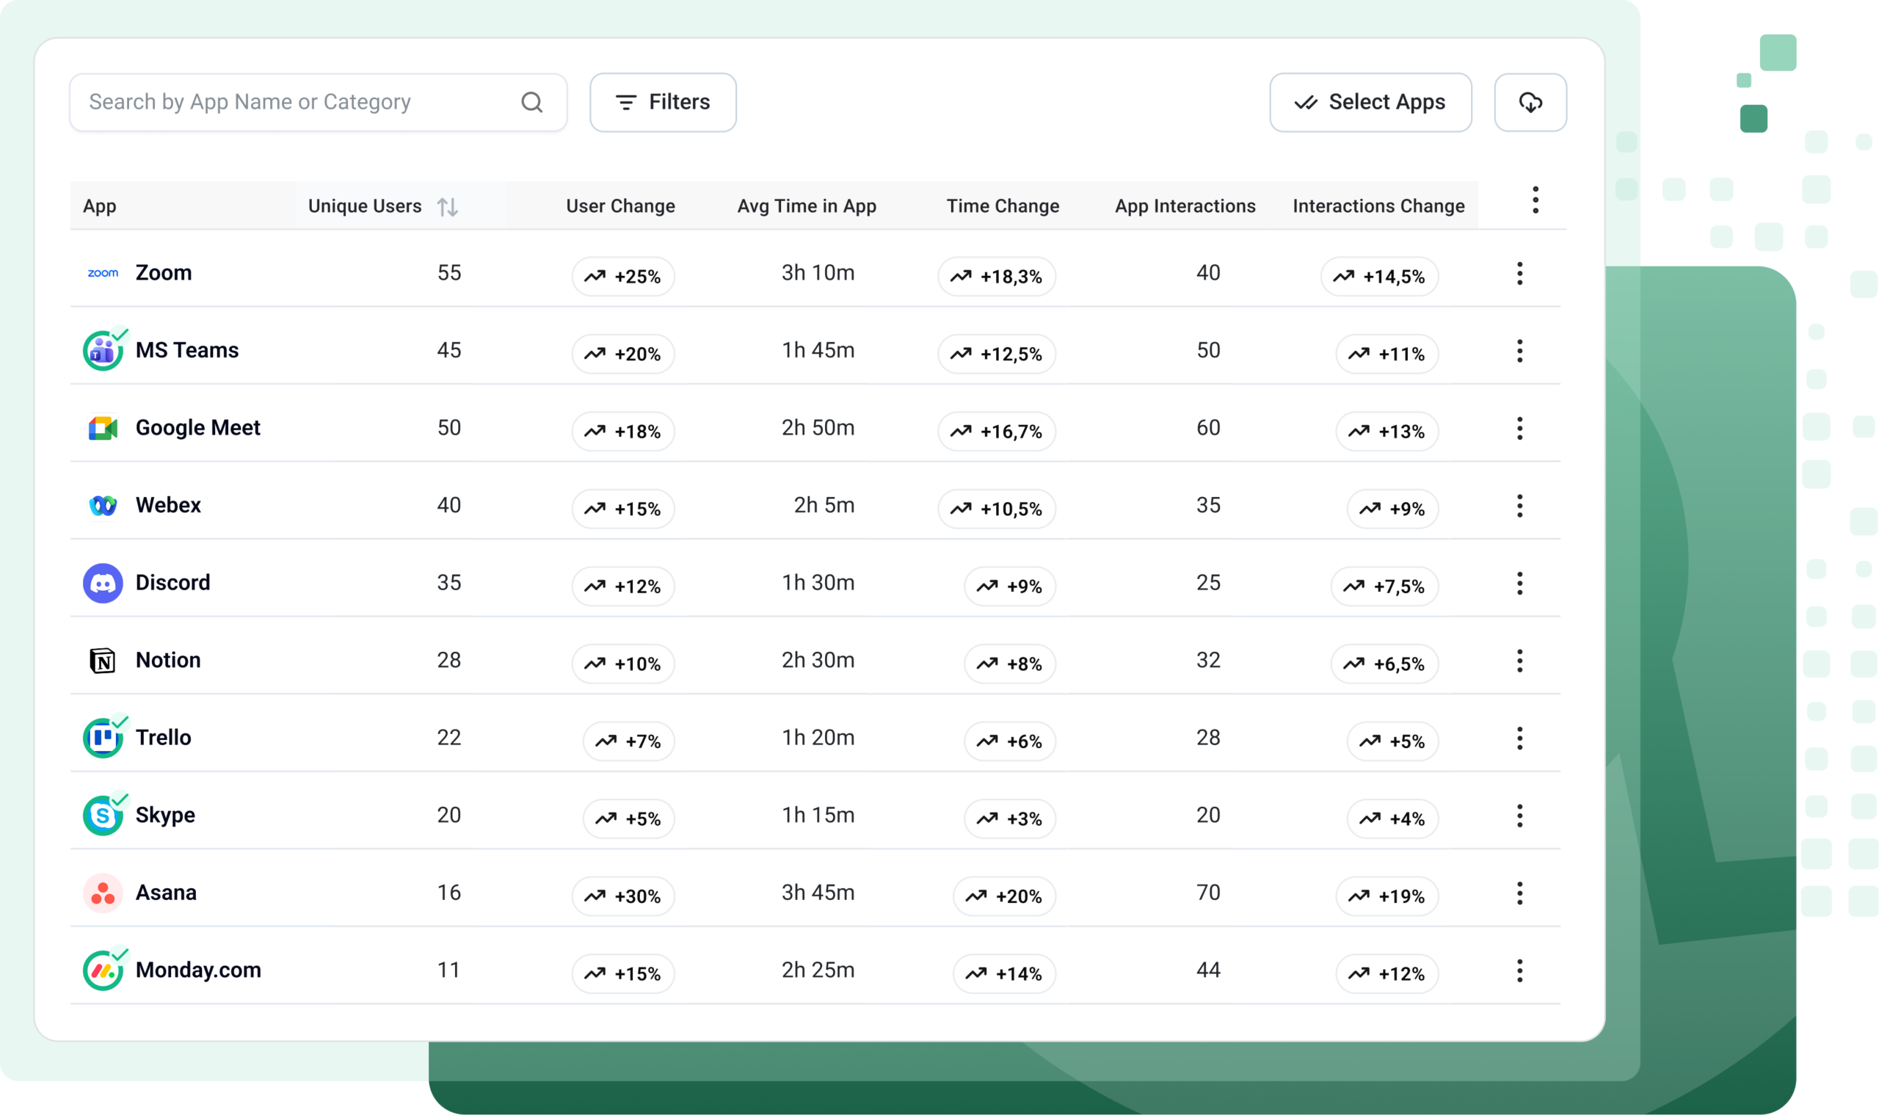
Task: Click the Unique Users header label
Action: coord(365,206)
